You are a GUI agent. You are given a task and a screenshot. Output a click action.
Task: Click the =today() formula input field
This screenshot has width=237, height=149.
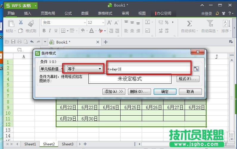coord(149,69)
